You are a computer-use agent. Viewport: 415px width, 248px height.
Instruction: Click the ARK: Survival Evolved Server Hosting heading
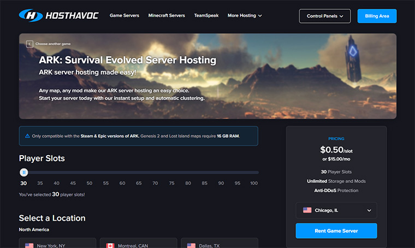(128, 60)
